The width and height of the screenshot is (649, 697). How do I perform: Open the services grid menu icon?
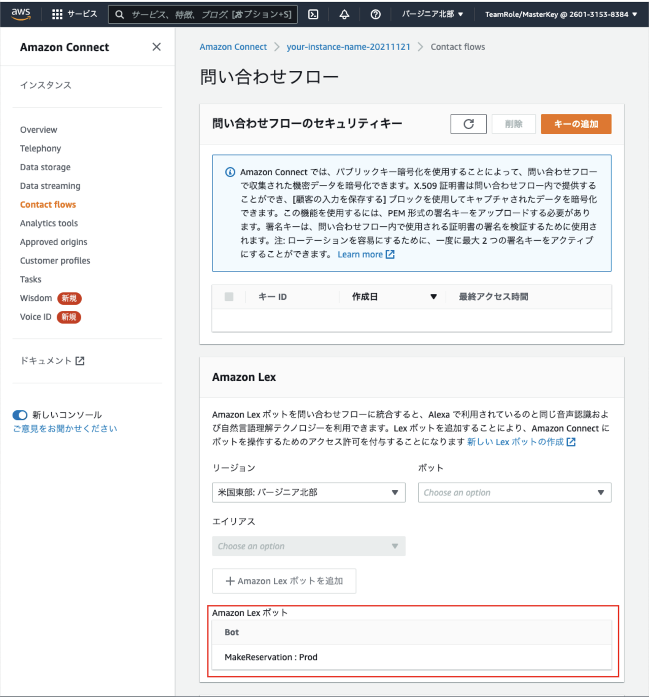pos(57,14)
